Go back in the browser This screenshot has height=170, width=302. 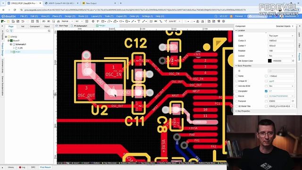pos(3,10)
